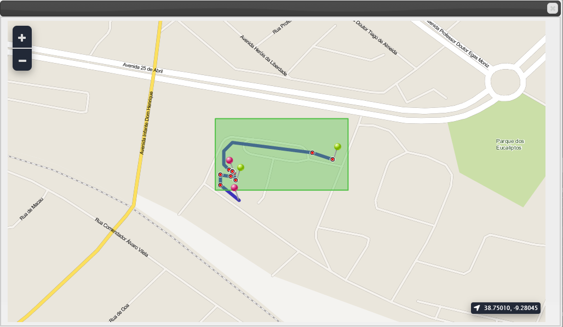This screenshot has width=563, height=327.
Task: Click the long dark blue route line
Action: click(271, 147)
